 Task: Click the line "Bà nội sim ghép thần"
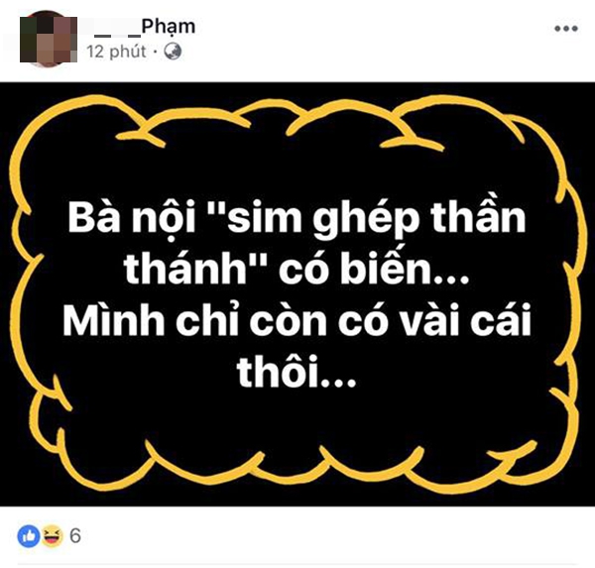click(x=297, y=219)
